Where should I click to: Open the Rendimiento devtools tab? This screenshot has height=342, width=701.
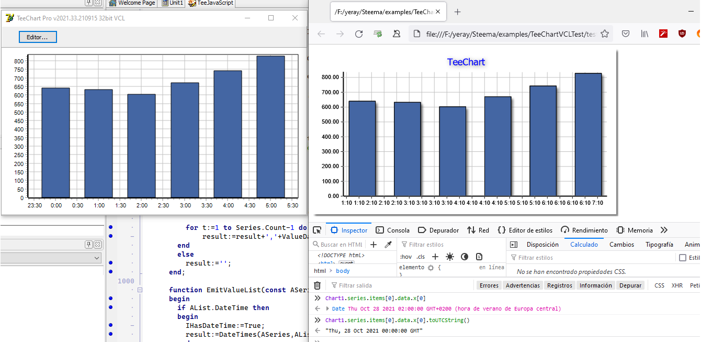584,230
